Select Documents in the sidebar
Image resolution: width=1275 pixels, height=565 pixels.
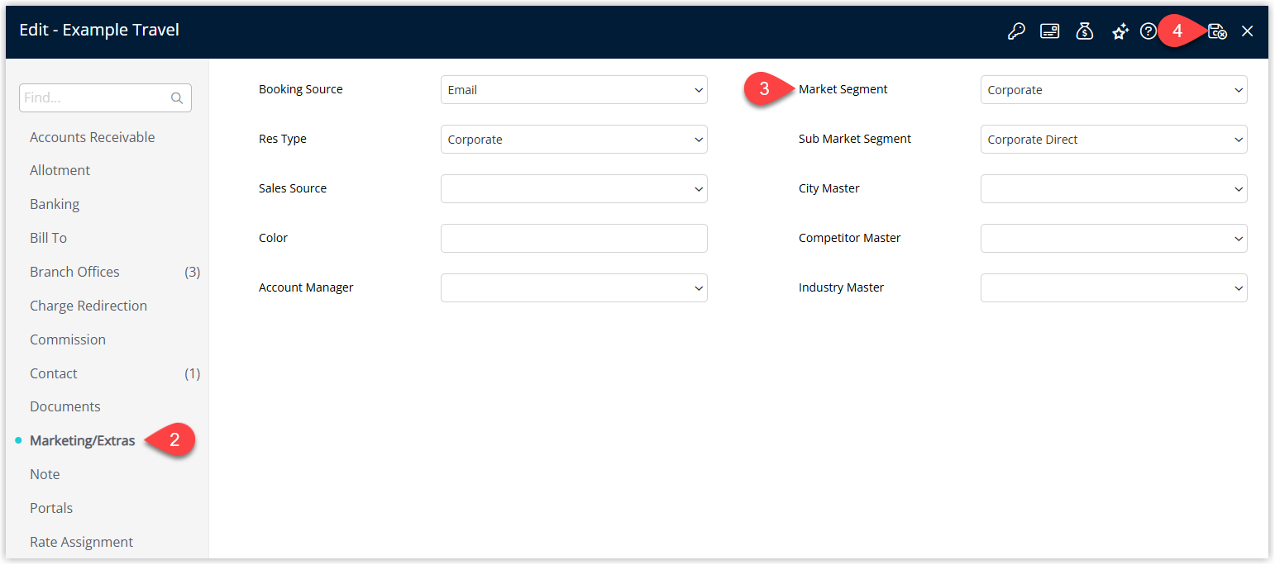tap(65, 406)
